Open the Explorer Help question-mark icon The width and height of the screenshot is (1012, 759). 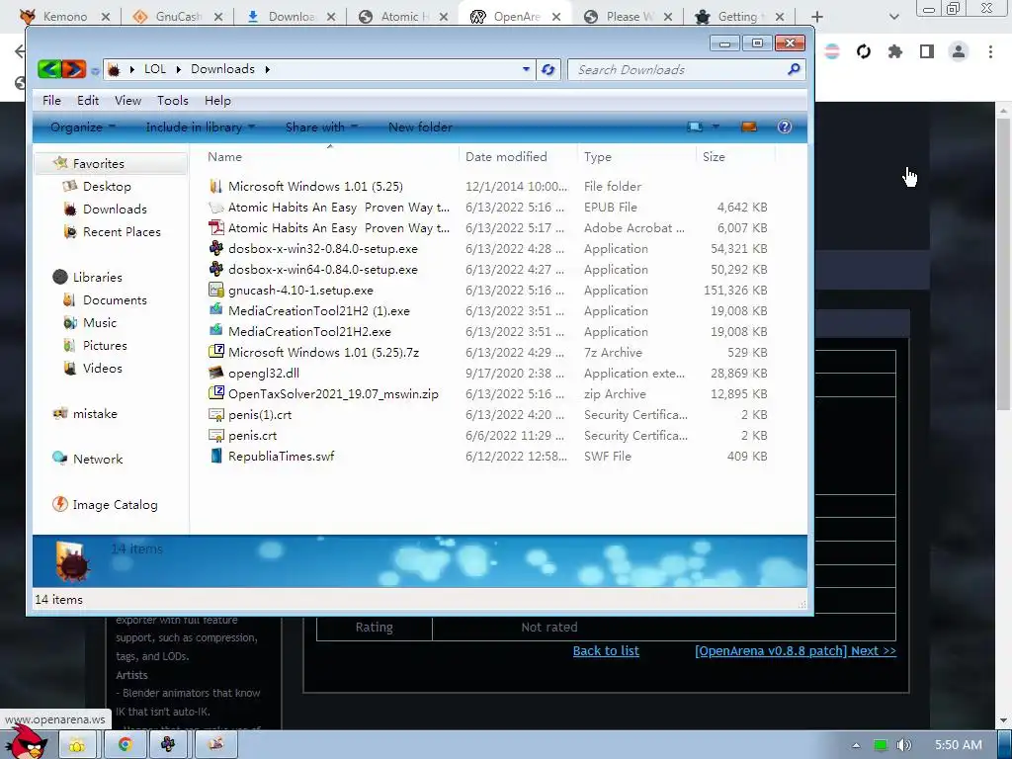(784, 126)
